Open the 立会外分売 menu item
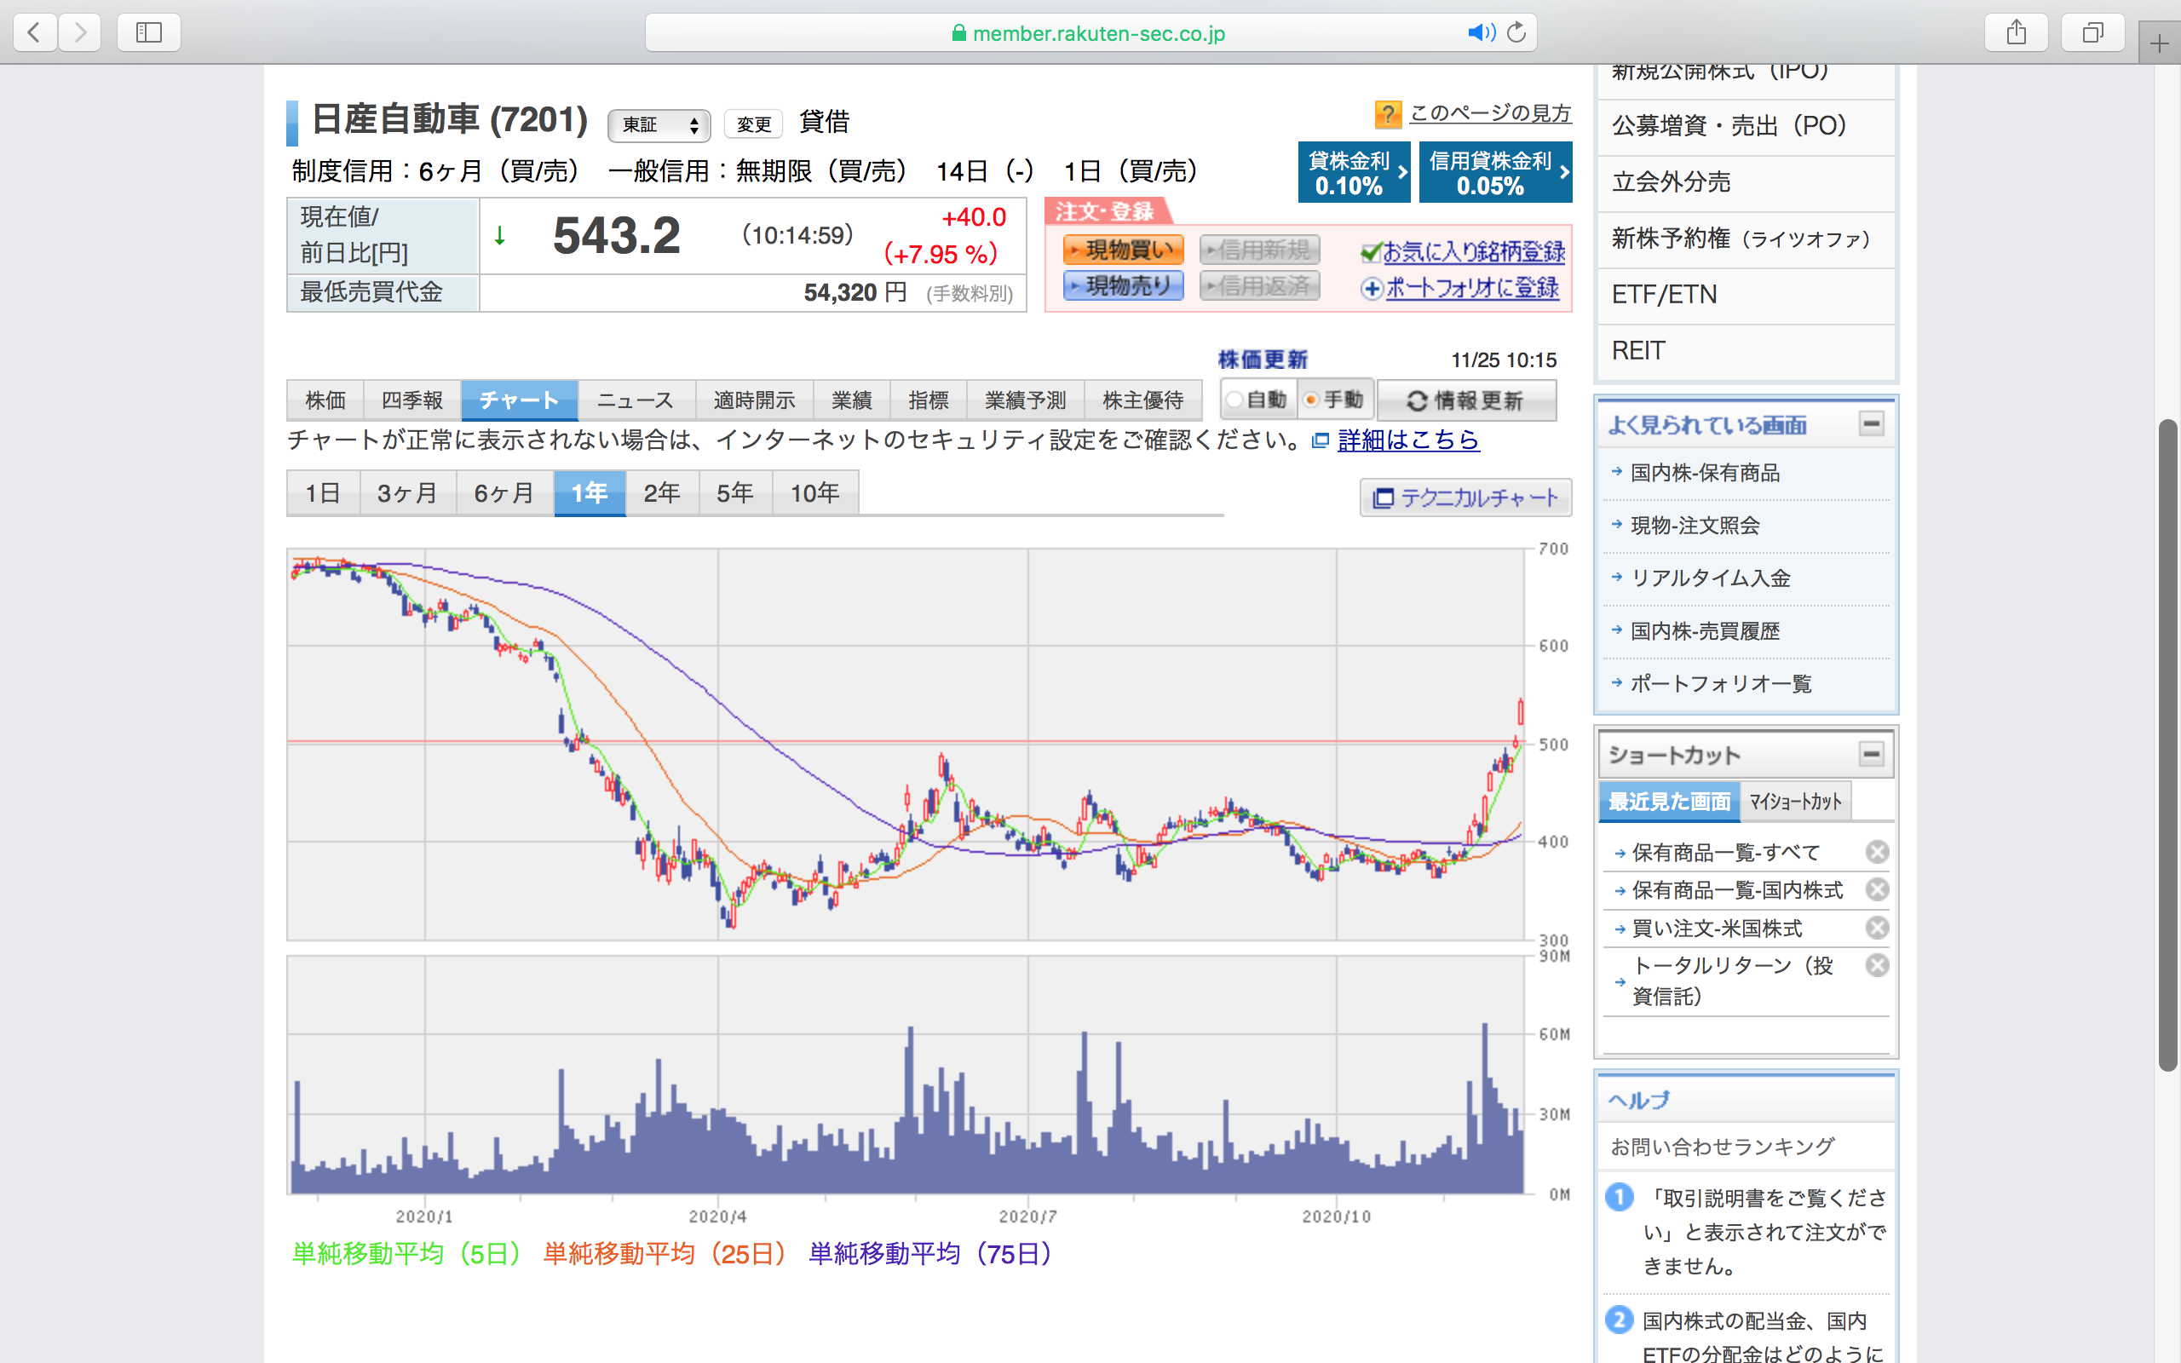 click(1747, 182)
